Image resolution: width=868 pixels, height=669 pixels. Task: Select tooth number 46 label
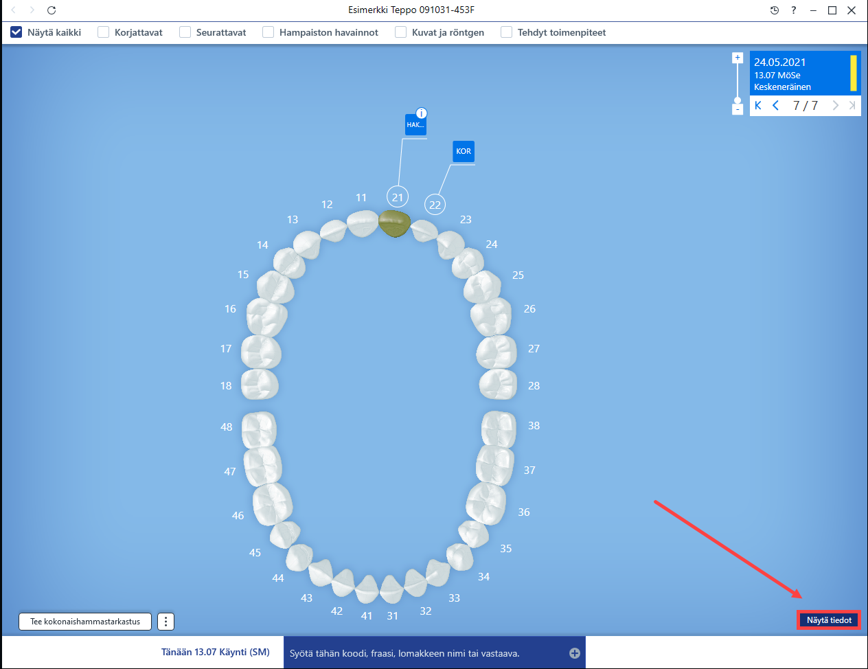238,516
